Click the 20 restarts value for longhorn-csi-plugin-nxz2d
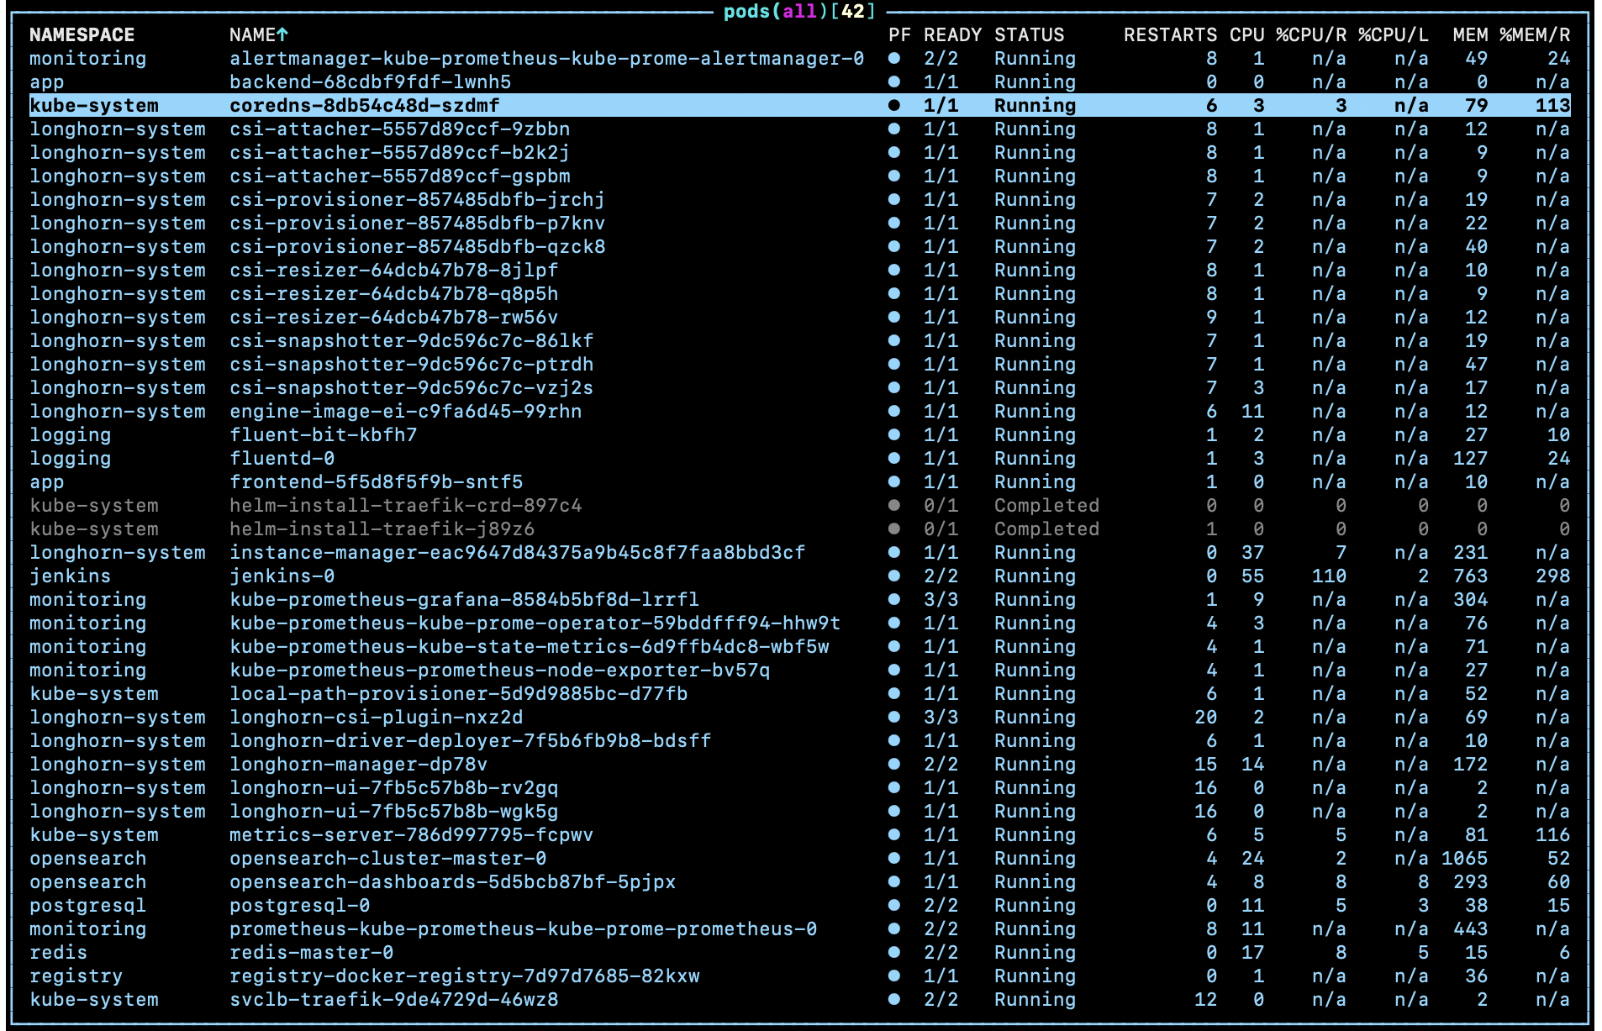Screen dimensions: 1602x1031 point(1206,717)
